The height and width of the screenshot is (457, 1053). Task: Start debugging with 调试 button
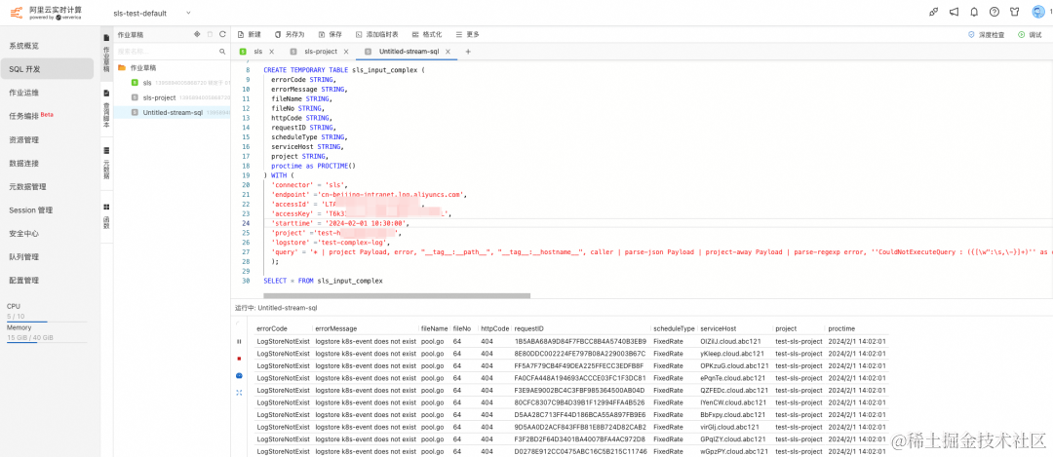point(1030,34)
